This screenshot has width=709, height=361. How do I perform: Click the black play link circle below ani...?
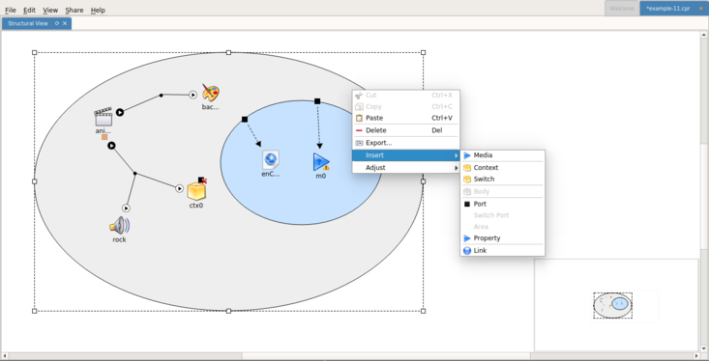[x=111, y=146]
